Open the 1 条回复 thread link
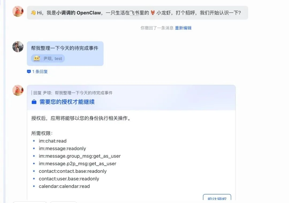The height and width of the screenshot is (203, 289). click(37, 71)
